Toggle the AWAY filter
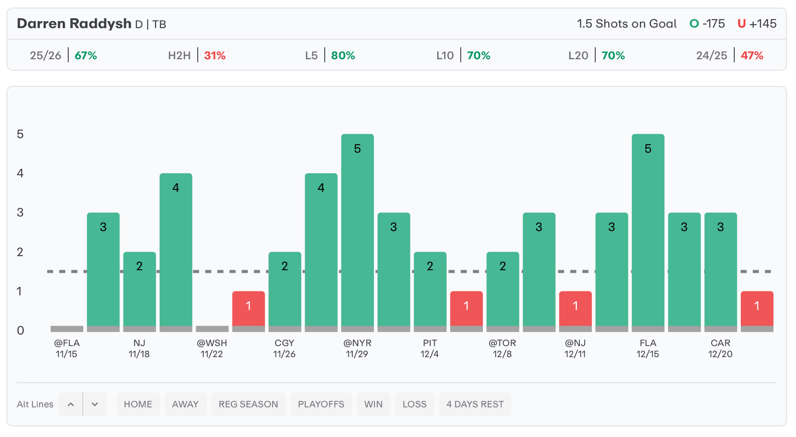 click(185, 404)
